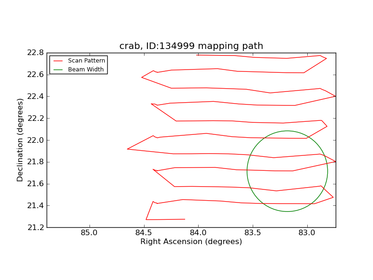Screen dimensions: 373x280
Task: Click the y-axis tick label 22.4
Action: (x=35, y=97)
